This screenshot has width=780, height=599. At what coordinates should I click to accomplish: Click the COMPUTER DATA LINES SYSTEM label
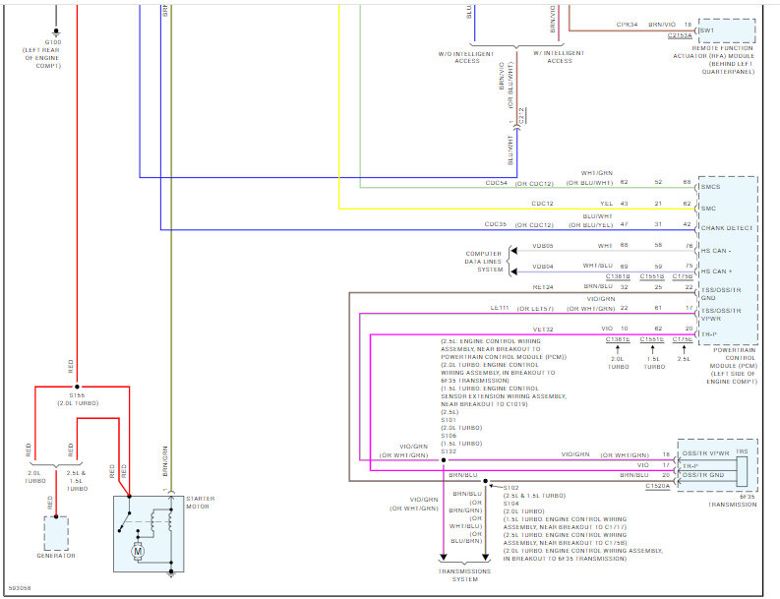pos(484,262)
